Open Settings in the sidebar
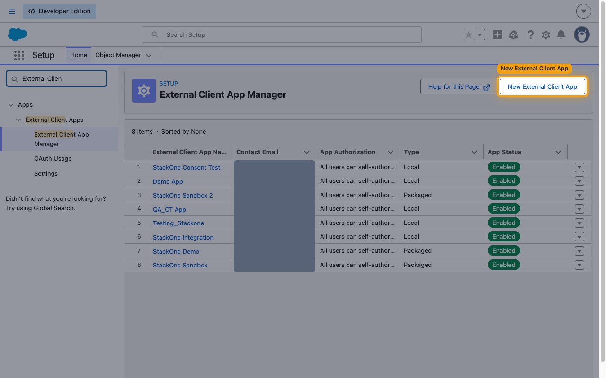 click(x=46, y=174)
